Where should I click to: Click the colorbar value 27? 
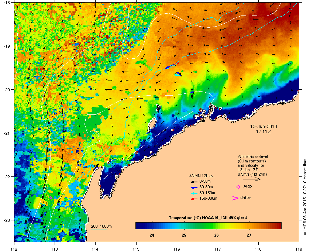click(249, 235)
